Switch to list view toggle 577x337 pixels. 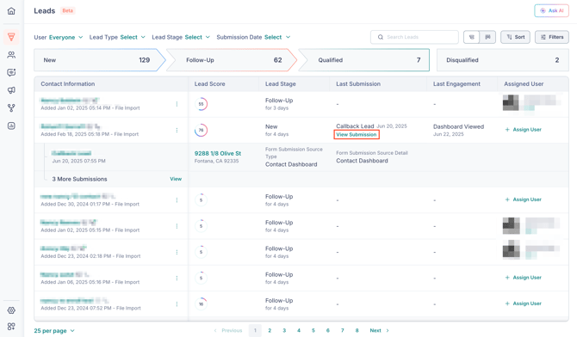click(x=472, y=37)
